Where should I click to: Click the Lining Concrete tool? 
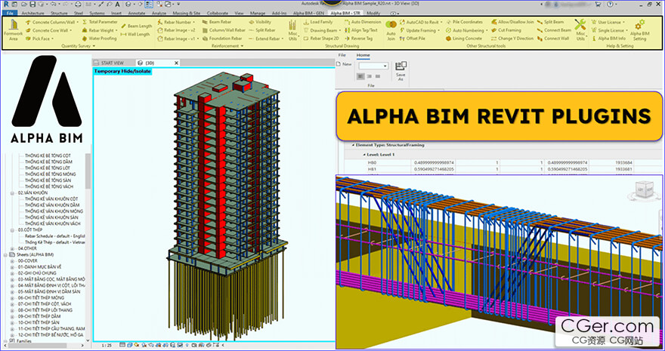(464, 38)
